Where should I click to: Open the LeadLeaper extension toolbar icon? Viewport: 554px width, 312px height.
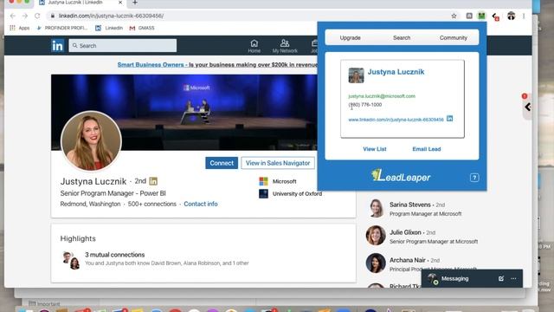[x=481, y=16]
